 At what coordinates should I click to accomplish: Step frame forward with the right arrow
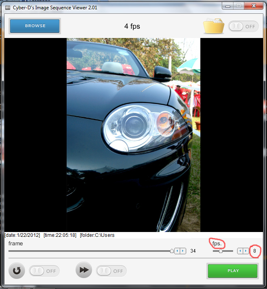click(183, 251)
